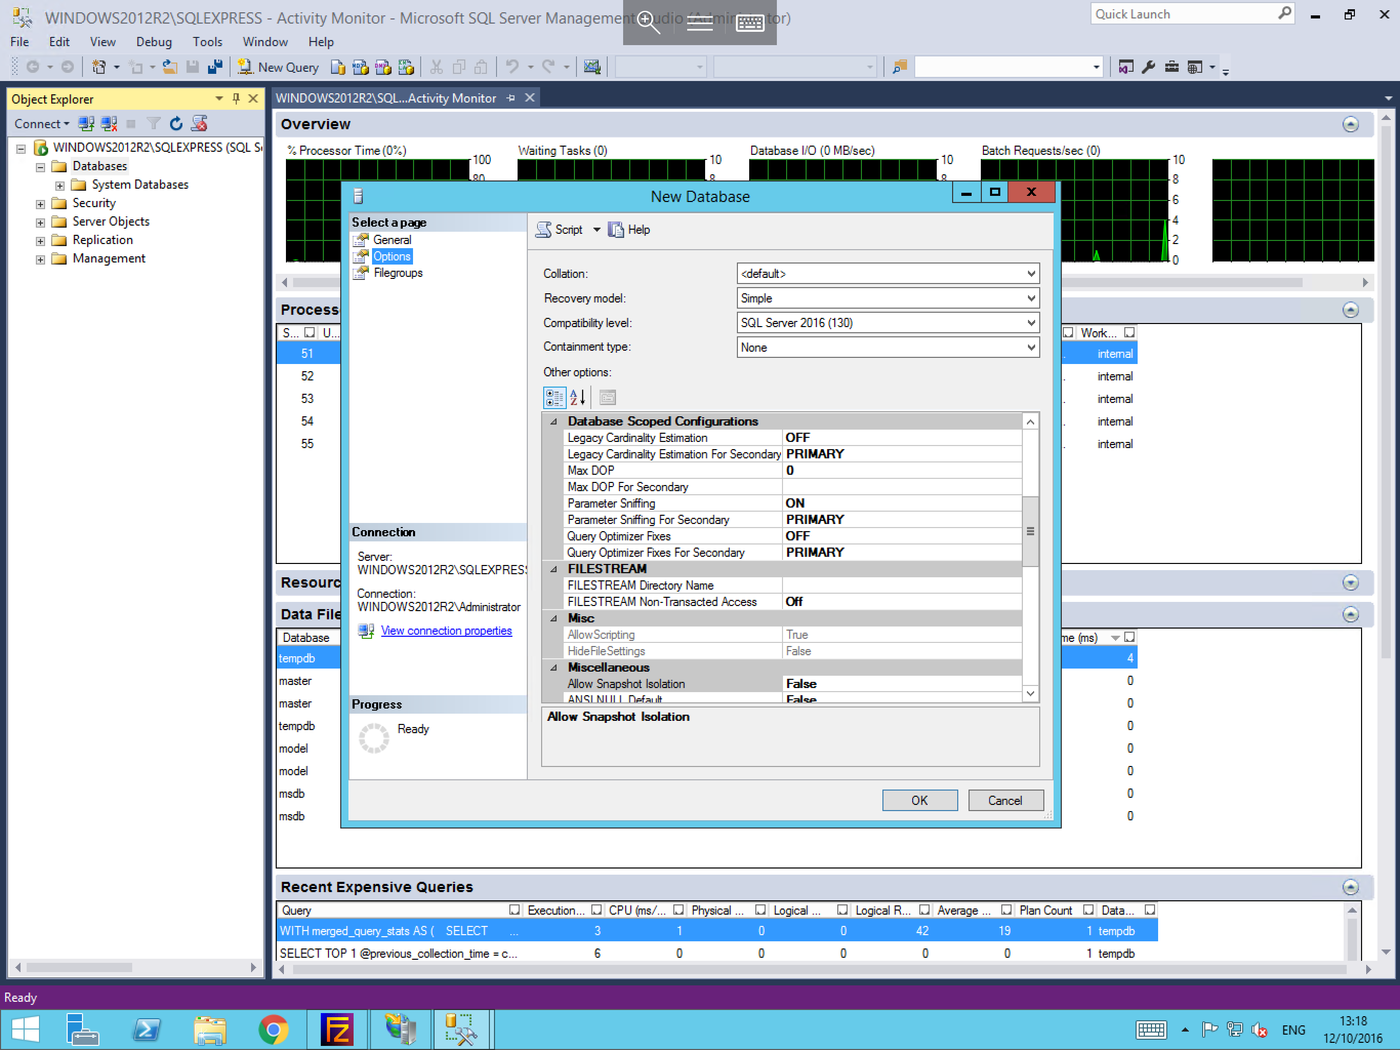
Task: Select Alphabetical sort in Other options
Action: point(577,397)
